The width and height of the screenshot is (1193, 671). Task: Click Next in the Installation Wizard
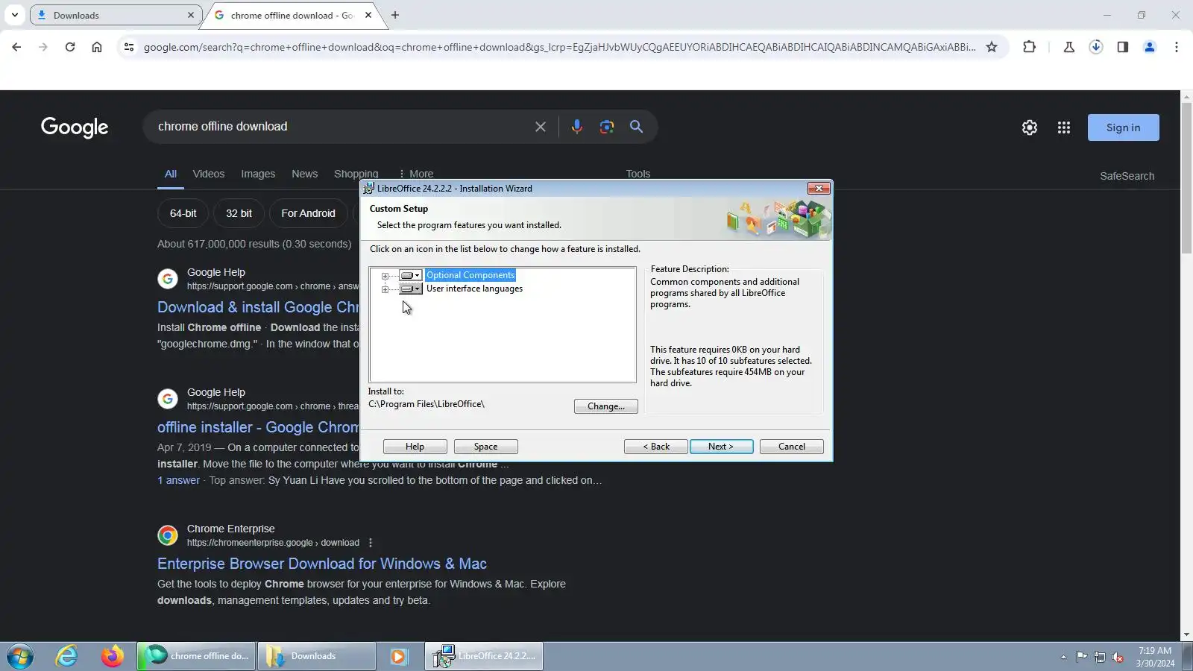click(x=721, y=447)
